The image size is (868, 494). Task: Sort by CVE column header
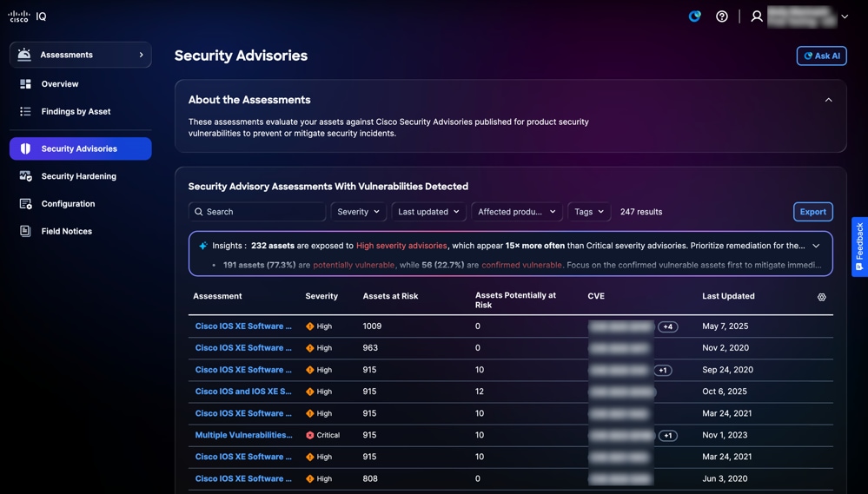click(596, 296)
